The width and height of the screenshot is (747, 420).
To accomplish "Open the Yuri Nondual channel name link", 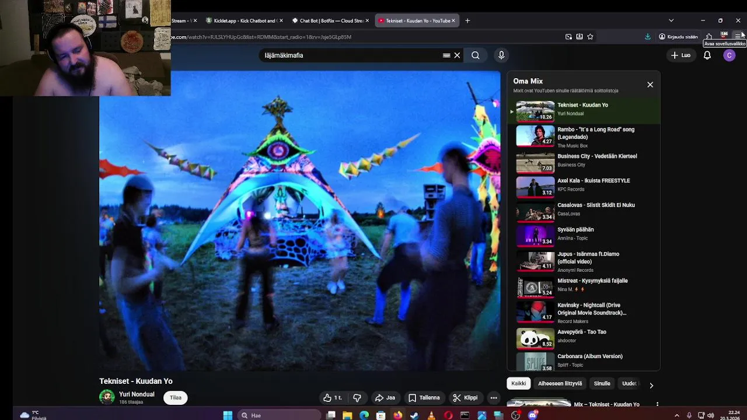I will 137,394.
